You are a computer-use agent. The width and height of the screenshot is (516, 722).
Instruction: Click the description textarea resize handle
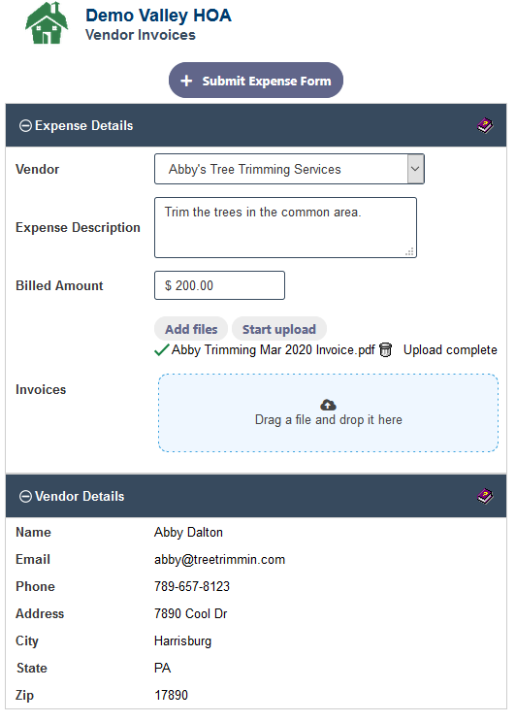(x=409, y=251)
